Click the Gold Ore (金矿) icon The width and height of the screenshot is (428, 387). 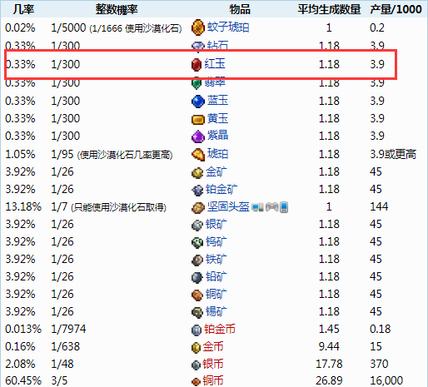[x=197, y=172]
